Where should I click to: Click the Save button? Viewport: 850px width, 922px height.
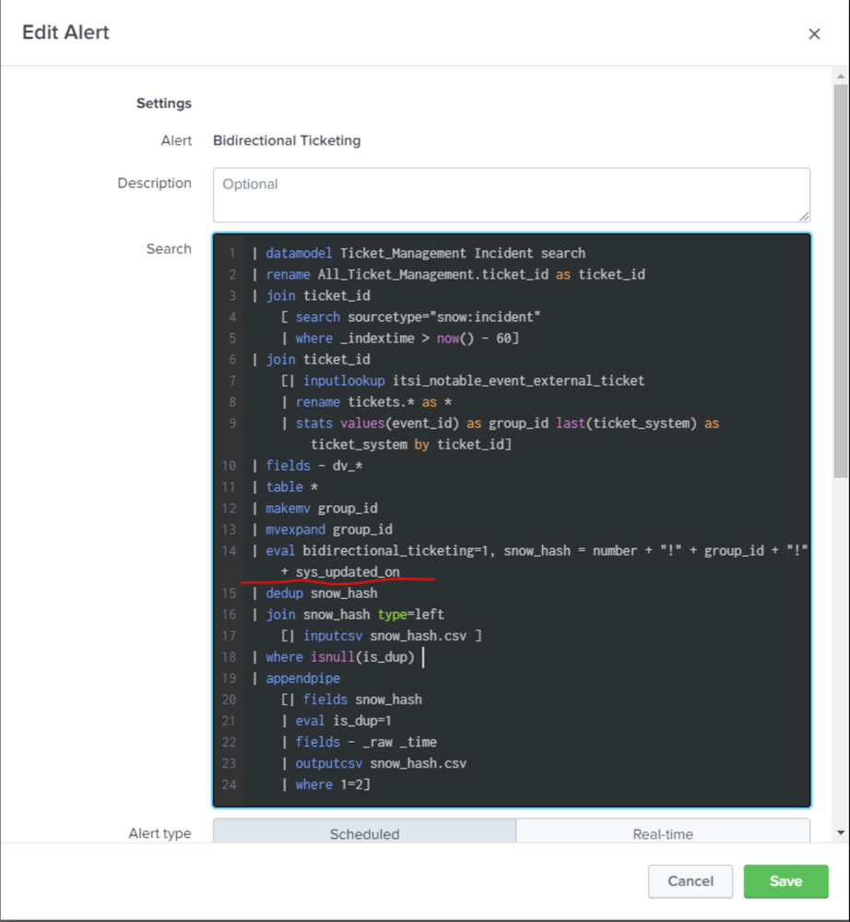coord(785,880)
